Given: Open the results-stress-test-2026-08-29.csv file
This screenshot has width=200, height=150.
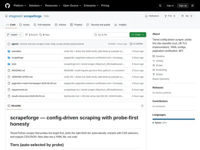Looking at the screenshot, I should click(x=28, y=96).
